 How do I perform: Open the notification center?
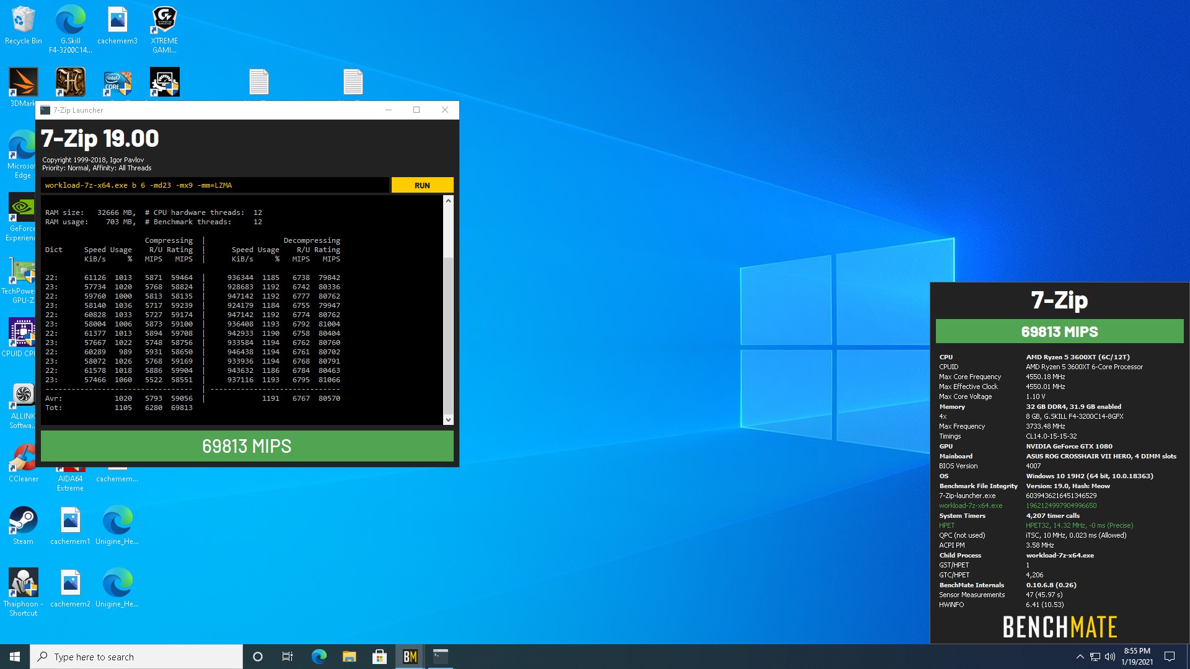[x=1170, y=657]
